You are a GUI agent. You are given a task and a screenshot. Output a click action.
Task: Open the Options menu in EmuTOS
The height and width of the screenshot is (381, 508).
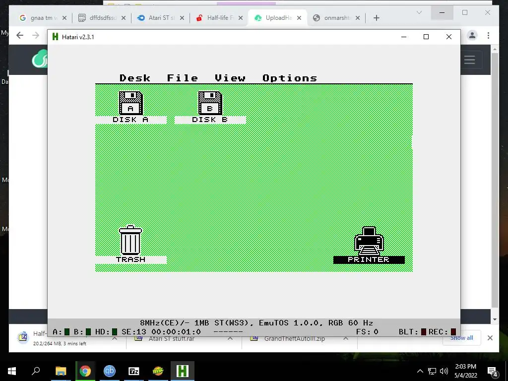tap(290, 78)
